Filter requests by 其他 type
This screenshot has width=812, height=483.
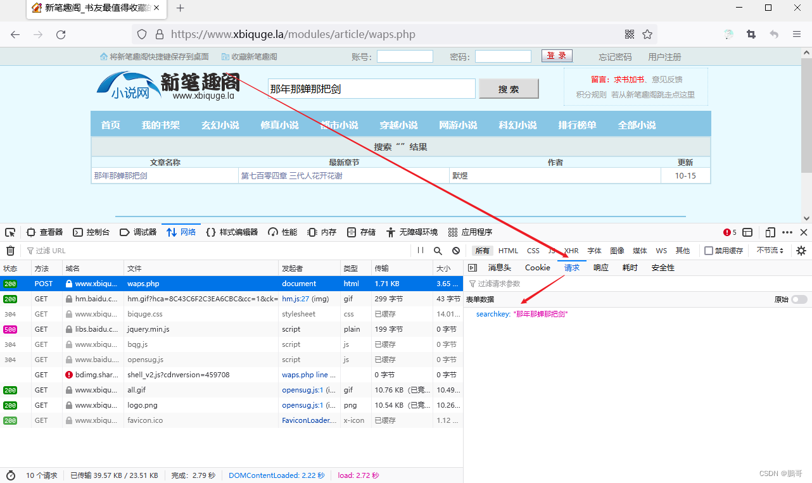683,251
